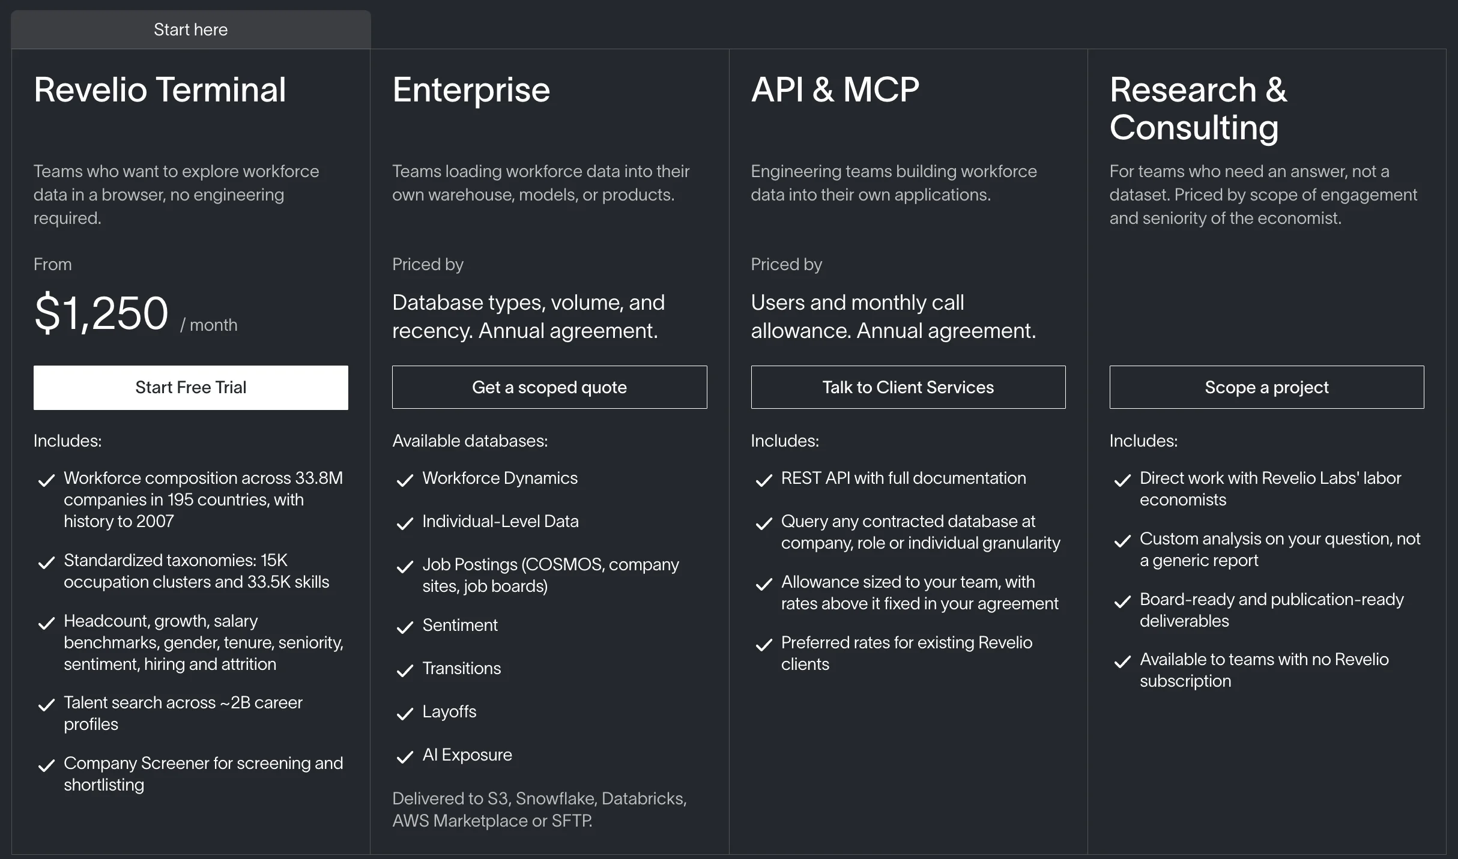Viewport: 1458px width, 859px height.
Task: Click checkmark beside Preferred rates item
Action: (764, 645)
